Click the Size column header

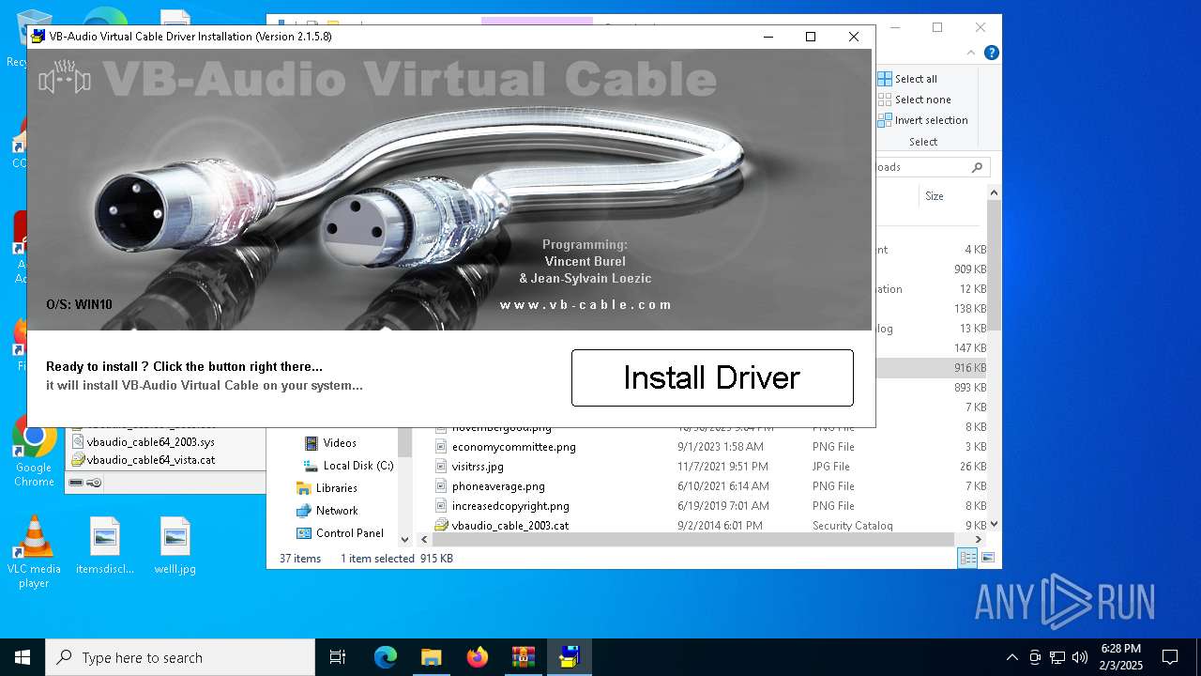pos(935,196)
